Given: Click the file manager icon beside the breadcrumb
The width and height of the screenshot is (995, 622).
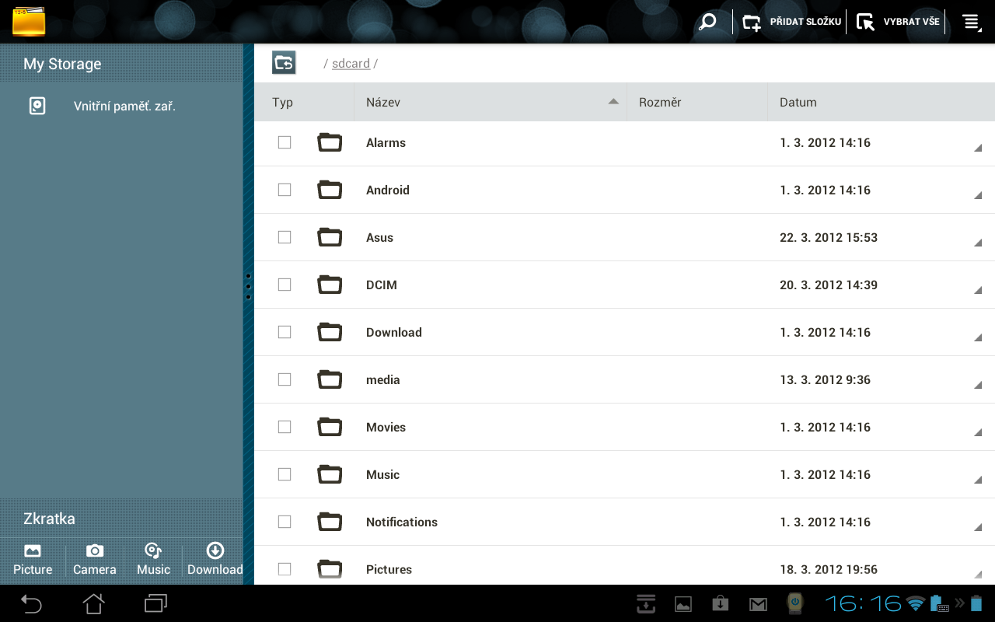Looking at the screenshot, I should (283, 62).
